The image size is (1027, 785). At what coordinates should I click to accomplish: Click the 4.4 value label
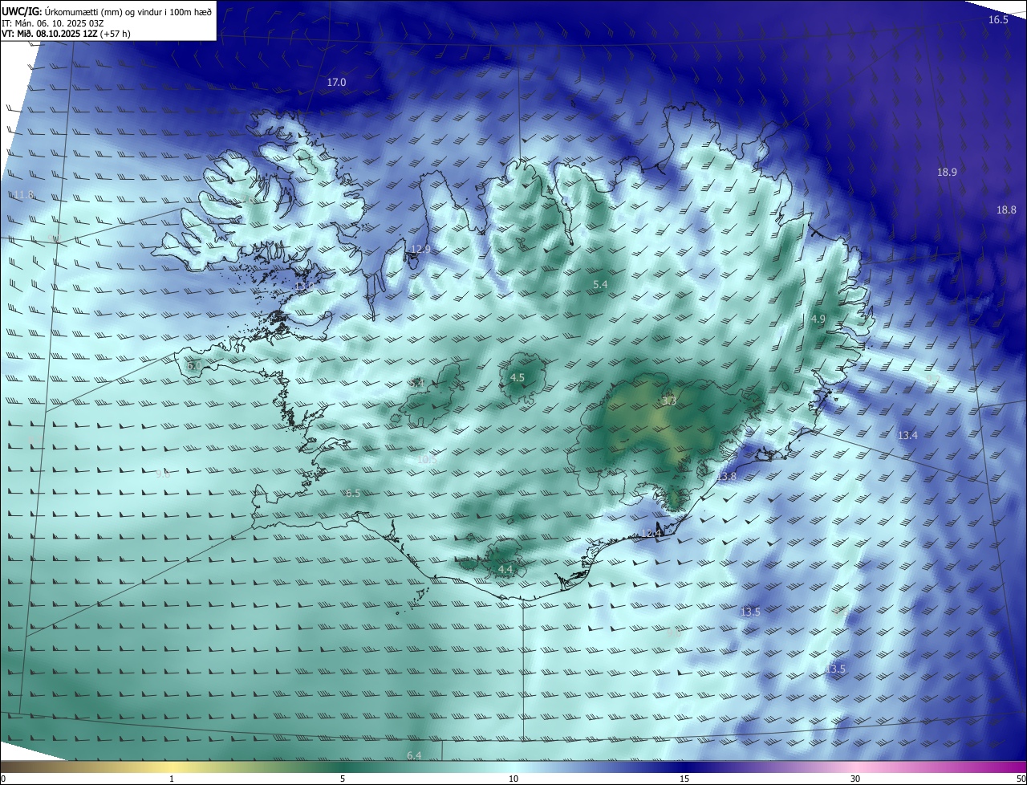coord(505,570)
